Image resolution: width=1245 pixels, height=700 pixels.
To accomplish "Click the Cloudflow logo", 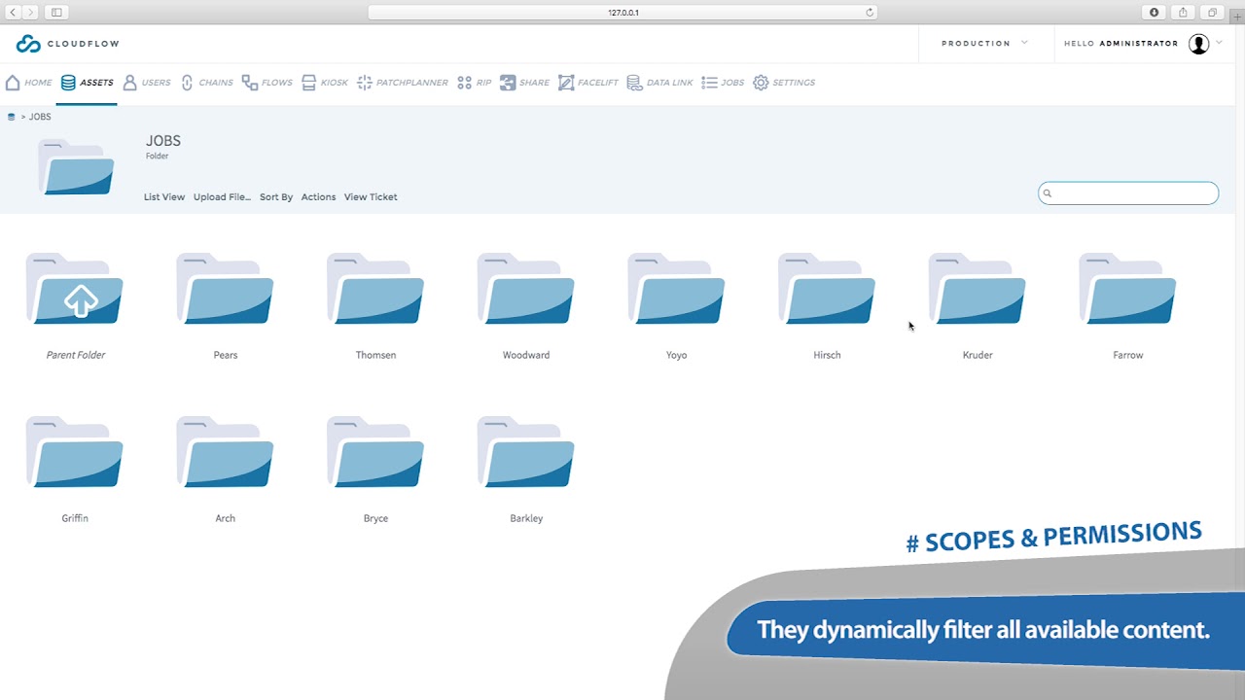I will [67, 44].
